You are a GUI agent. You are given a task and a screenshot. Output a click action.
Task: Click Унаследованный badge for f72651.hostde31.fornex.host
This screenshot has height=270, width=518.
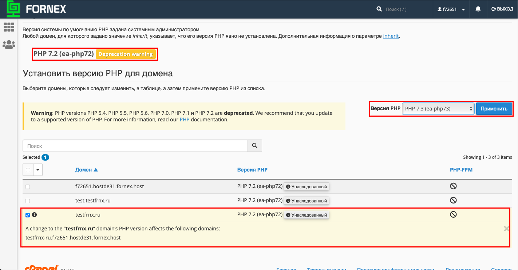click(x=307, y=186)
